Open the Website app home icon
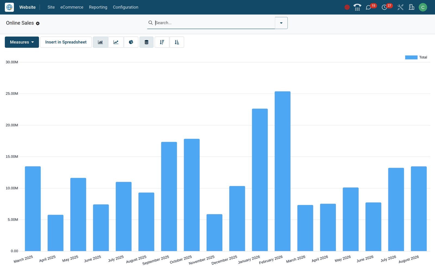This screenshot has width=435, height=272. pos(9,7)
